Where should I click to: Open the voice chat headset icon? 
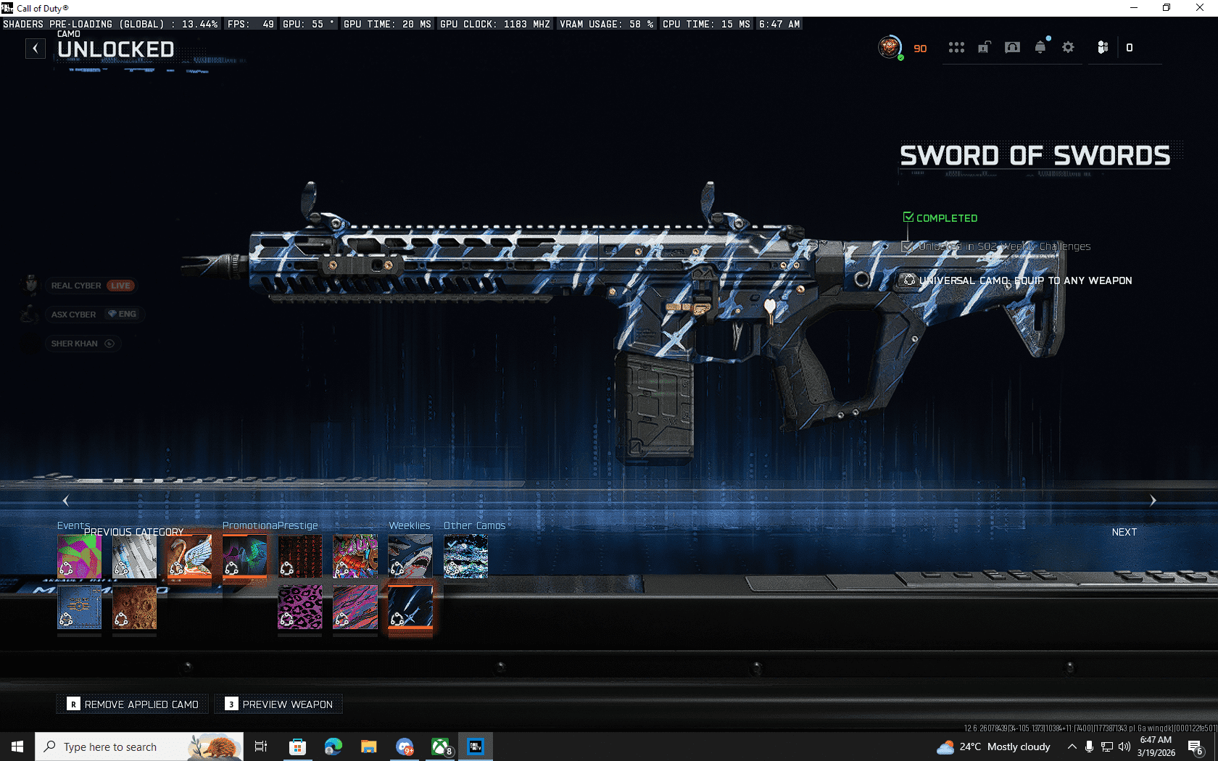coord(1012,48)
